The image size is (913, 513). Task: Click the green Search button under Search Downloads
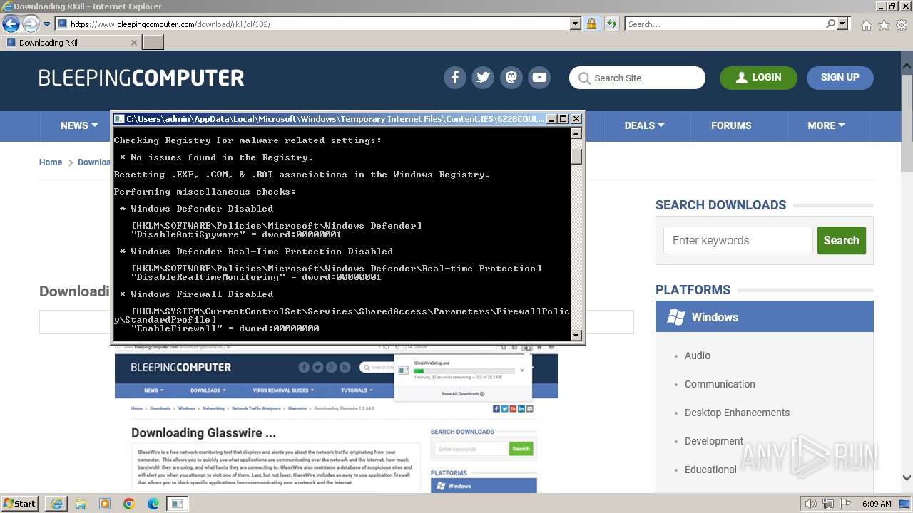(842, 241)
